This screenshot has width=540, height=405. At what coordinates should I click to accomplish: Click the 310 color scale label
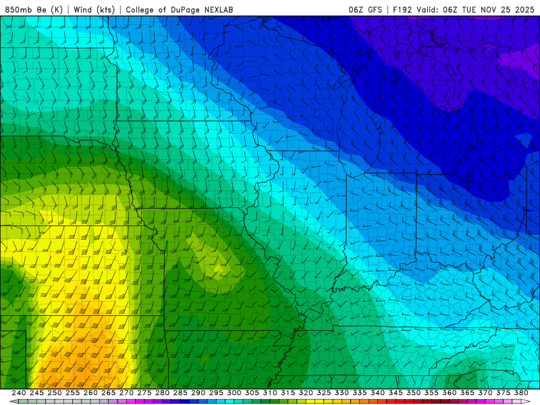pyautogui.click(x=269, y=393)
